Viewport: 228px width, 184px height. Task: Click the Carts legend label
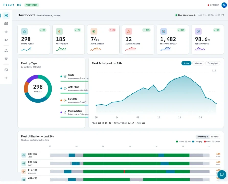(x=71, y=75)
